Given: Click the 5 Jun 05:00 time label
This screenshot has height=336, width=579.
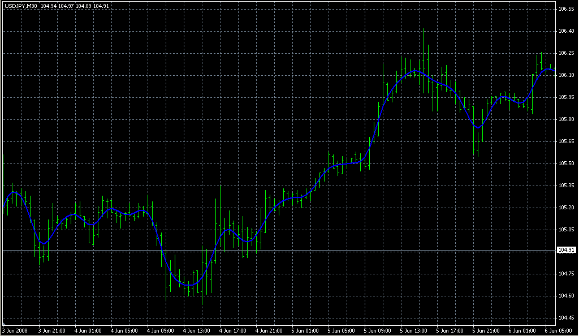Looking at the screenshot, I should [x=341, y=331].
